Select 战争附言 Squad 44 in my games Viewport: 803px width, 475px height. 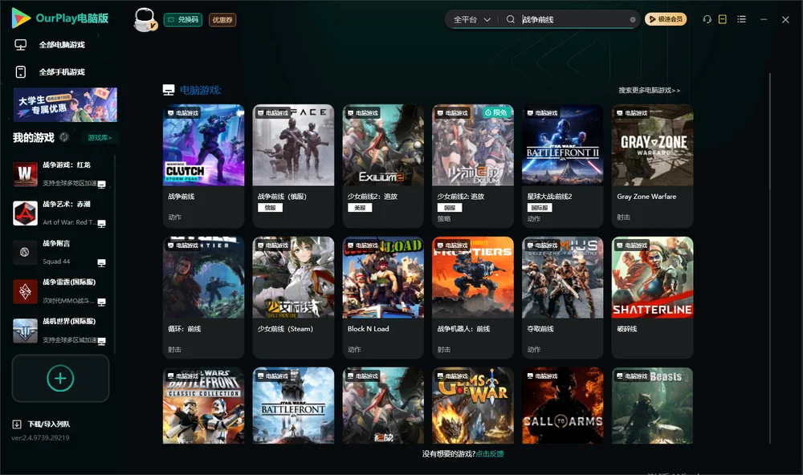pos(60,252)
